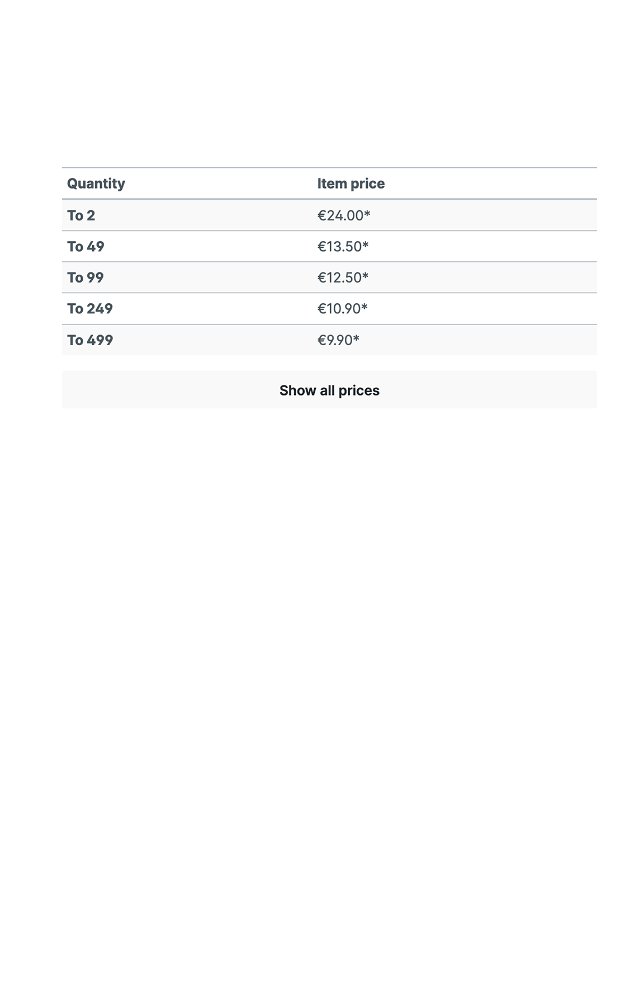This screenshot has width=634, height=983.
Task: Click the asterisk after €10.90
Action: 365,307
